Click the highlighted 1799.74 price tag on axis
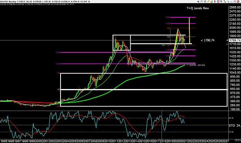The width and height of the screenshot is (241, 143). coord(235,40)
